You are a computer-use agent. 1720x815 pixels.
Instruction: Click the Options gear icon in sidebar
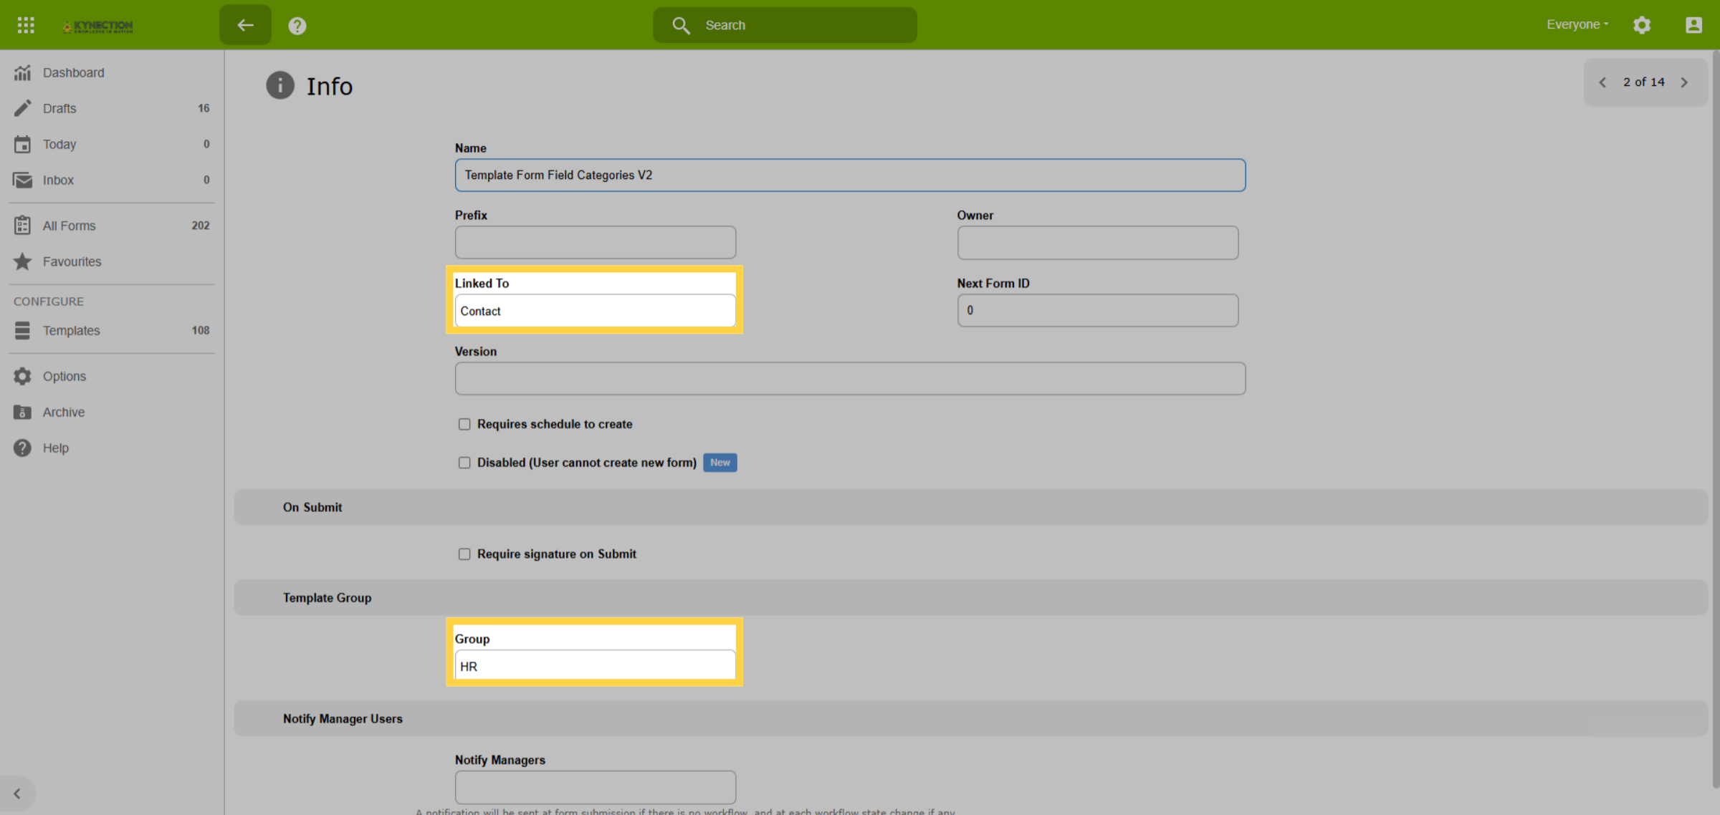coord(23,376)
